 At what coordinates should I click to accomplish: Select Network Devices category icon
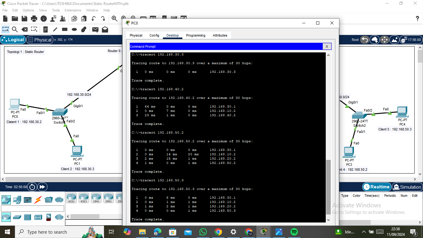6,200
